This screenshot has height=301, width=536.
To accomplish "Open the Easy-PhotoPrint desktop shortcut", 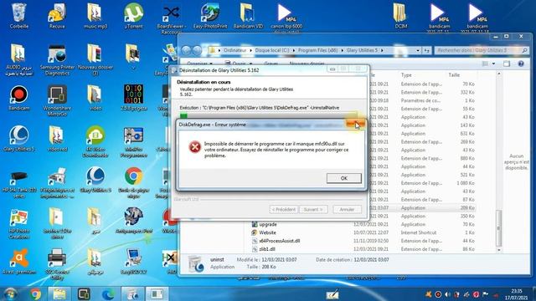I will (x=210, y=16).
